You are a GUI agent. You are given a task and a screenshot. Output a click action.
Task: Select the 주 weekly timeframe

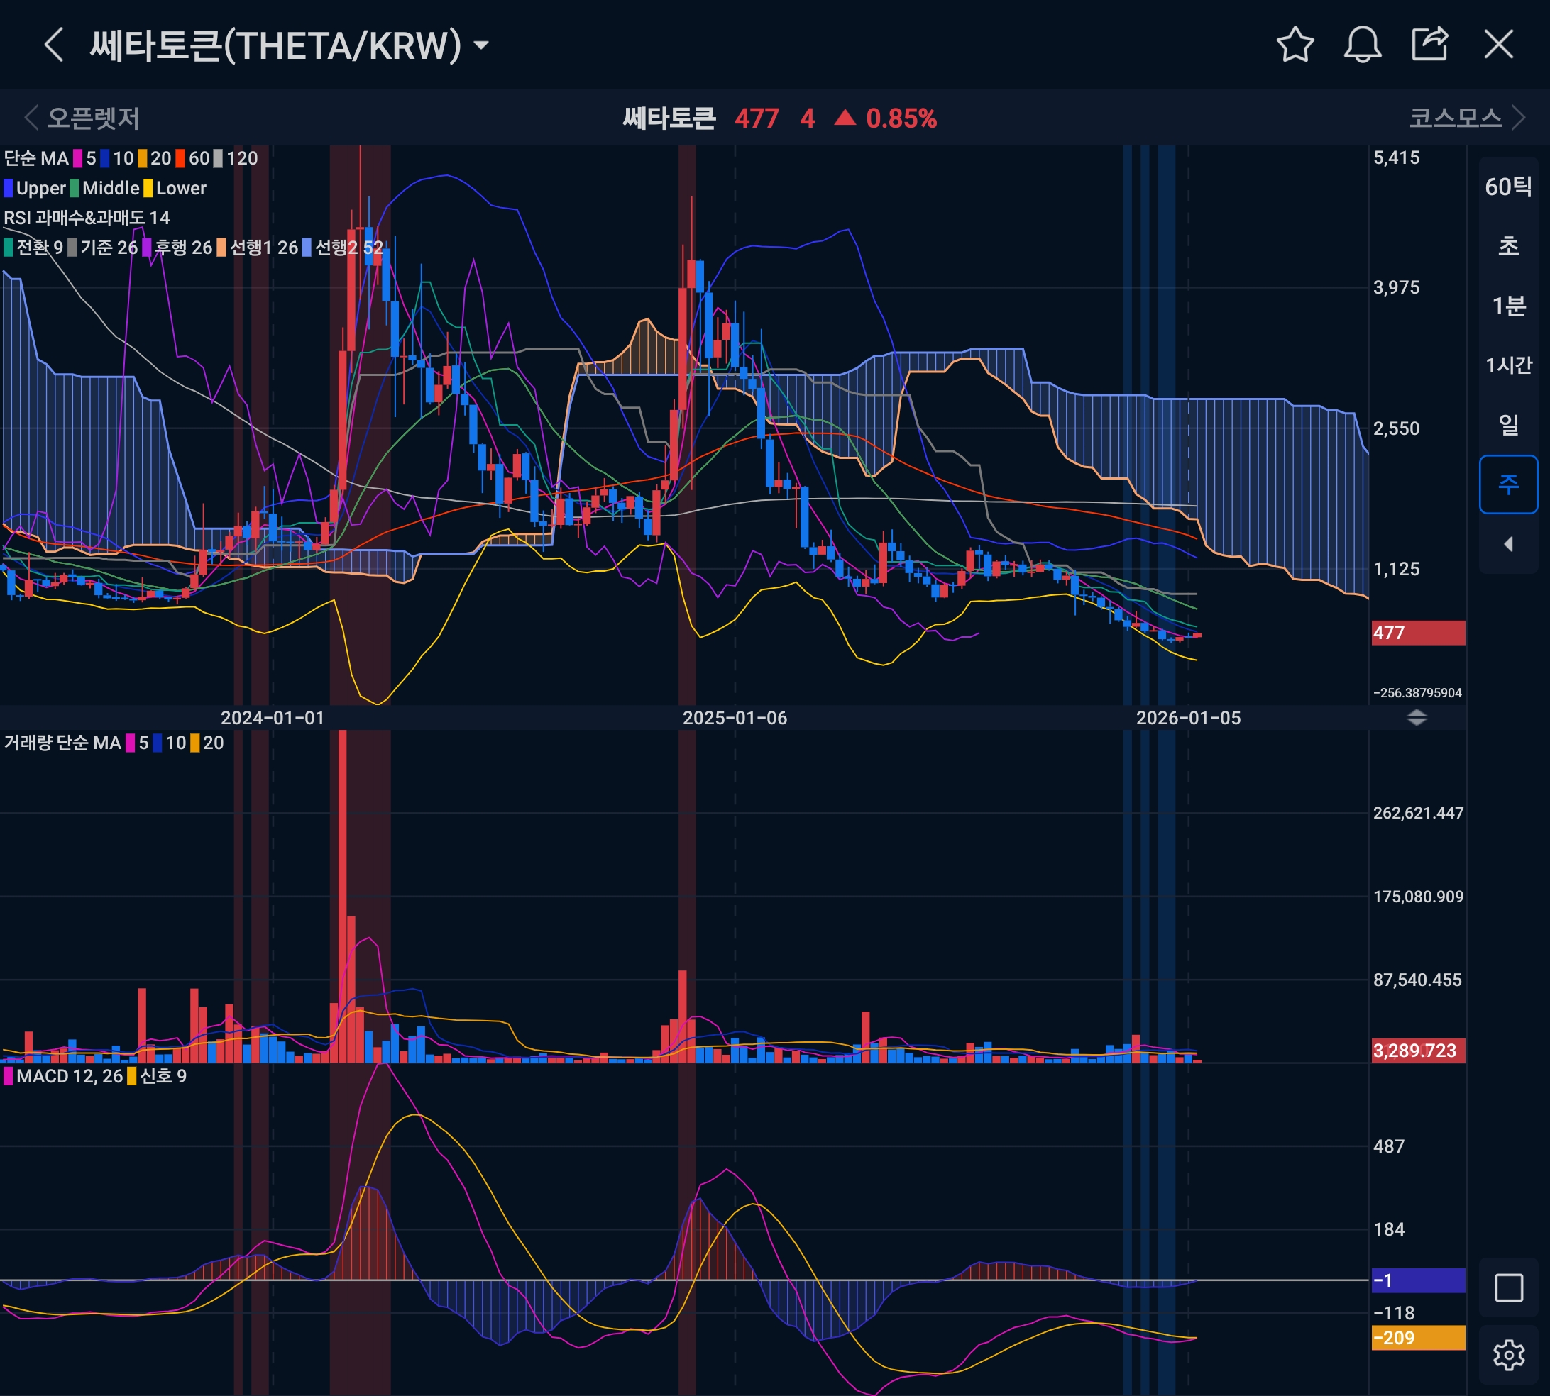tap(1508, 484)
